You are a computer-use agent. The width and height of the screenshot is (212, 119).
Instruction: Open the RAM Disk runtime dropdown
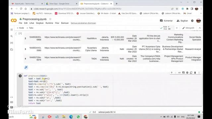177,28
